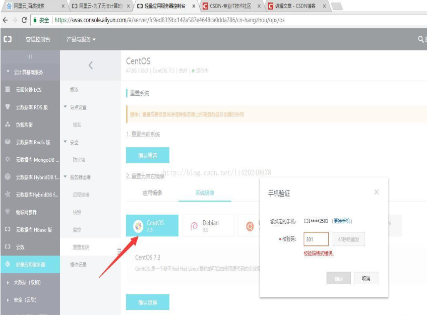Image resolution: width=428 pixels, height=315 pixels.
Task: Collapse the 云计算基础服务 group
Action: 8,72
